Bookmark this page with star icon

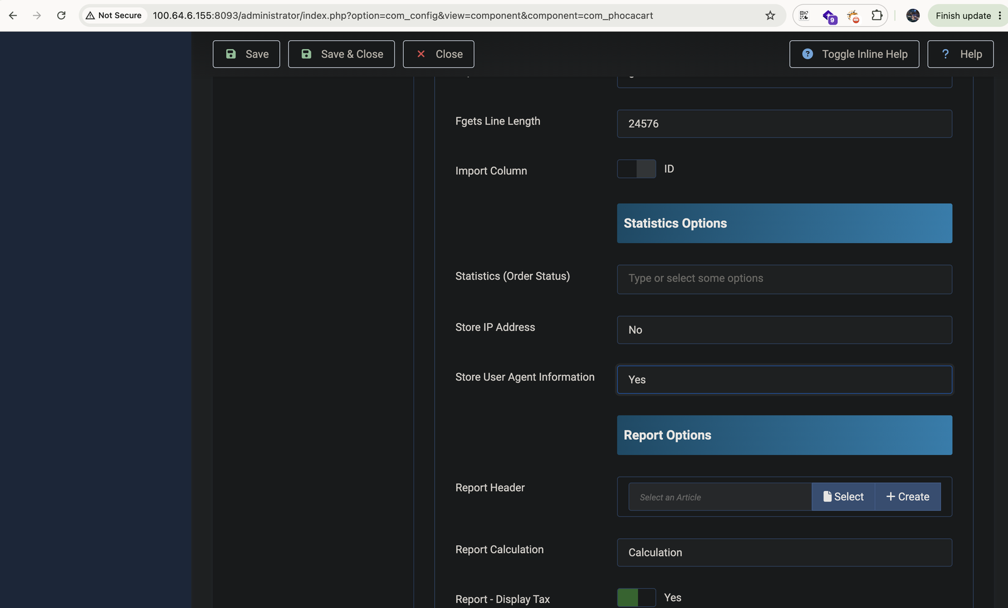point(770,16)
